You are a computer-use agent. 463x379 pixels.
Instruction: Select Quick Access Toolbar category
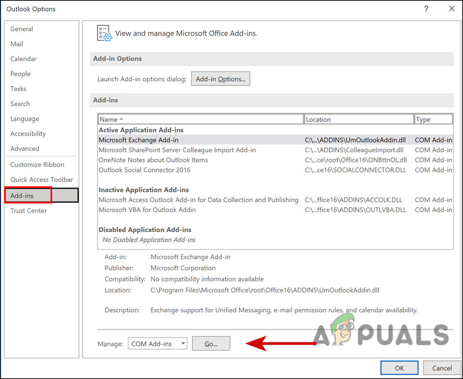[x=41, y=180]
